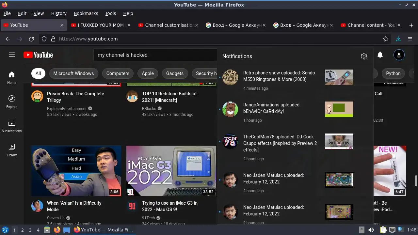Open Retro Phone Show notification thumbnail

[x=339, y=77]
